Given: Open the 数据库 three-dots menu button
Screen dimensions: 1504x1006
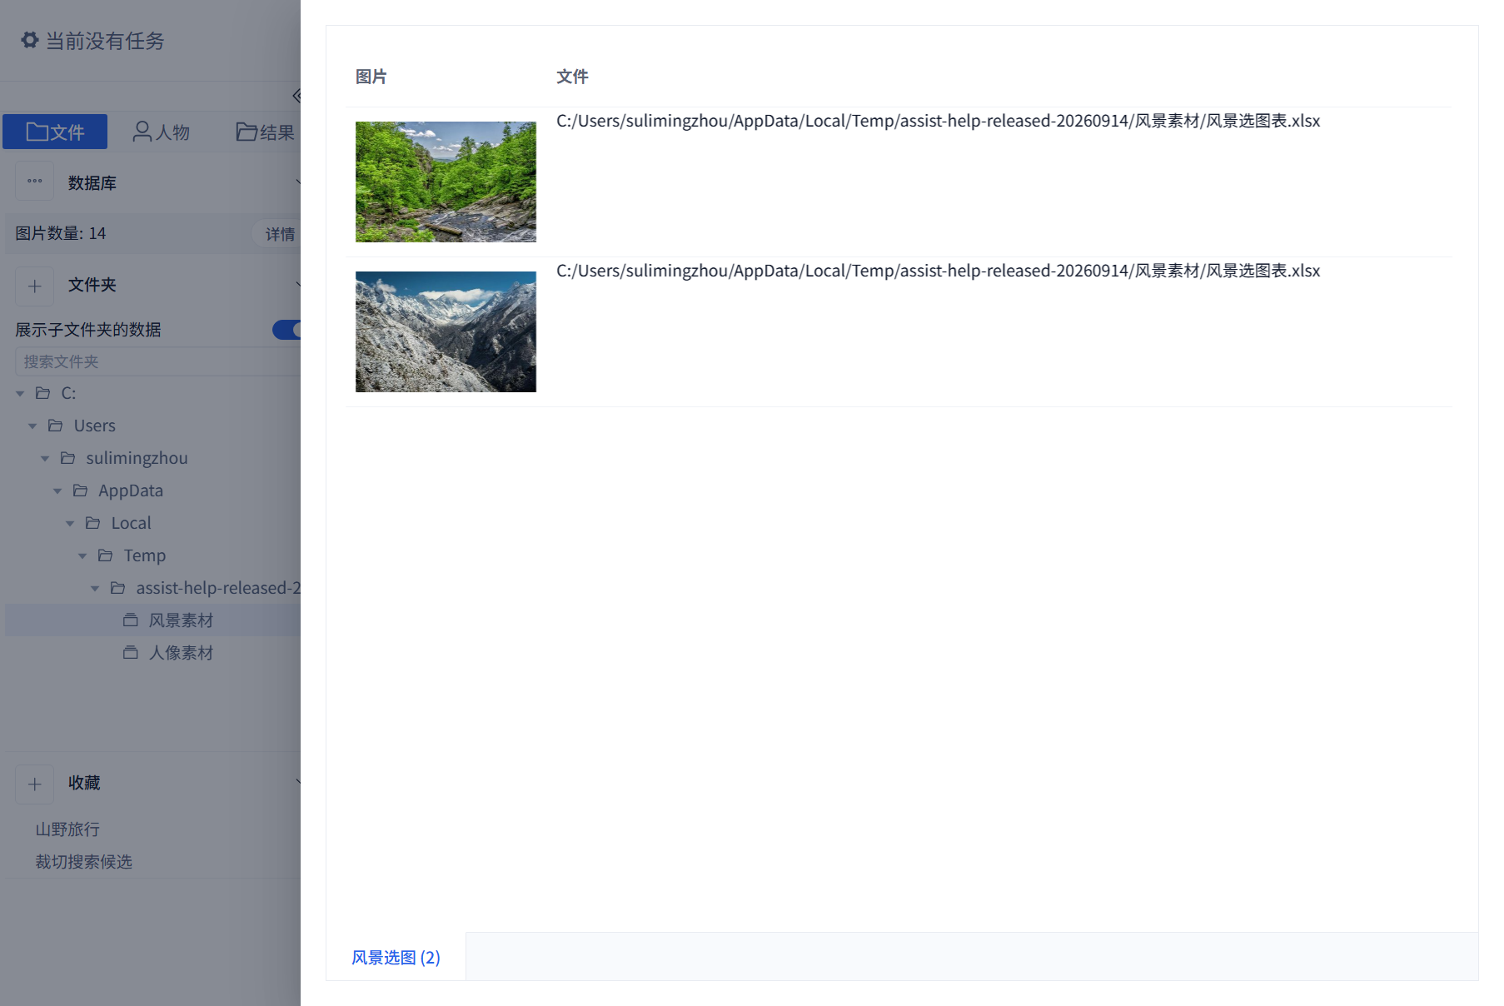Looking at the screenshot, I should (x=35, y=182).
